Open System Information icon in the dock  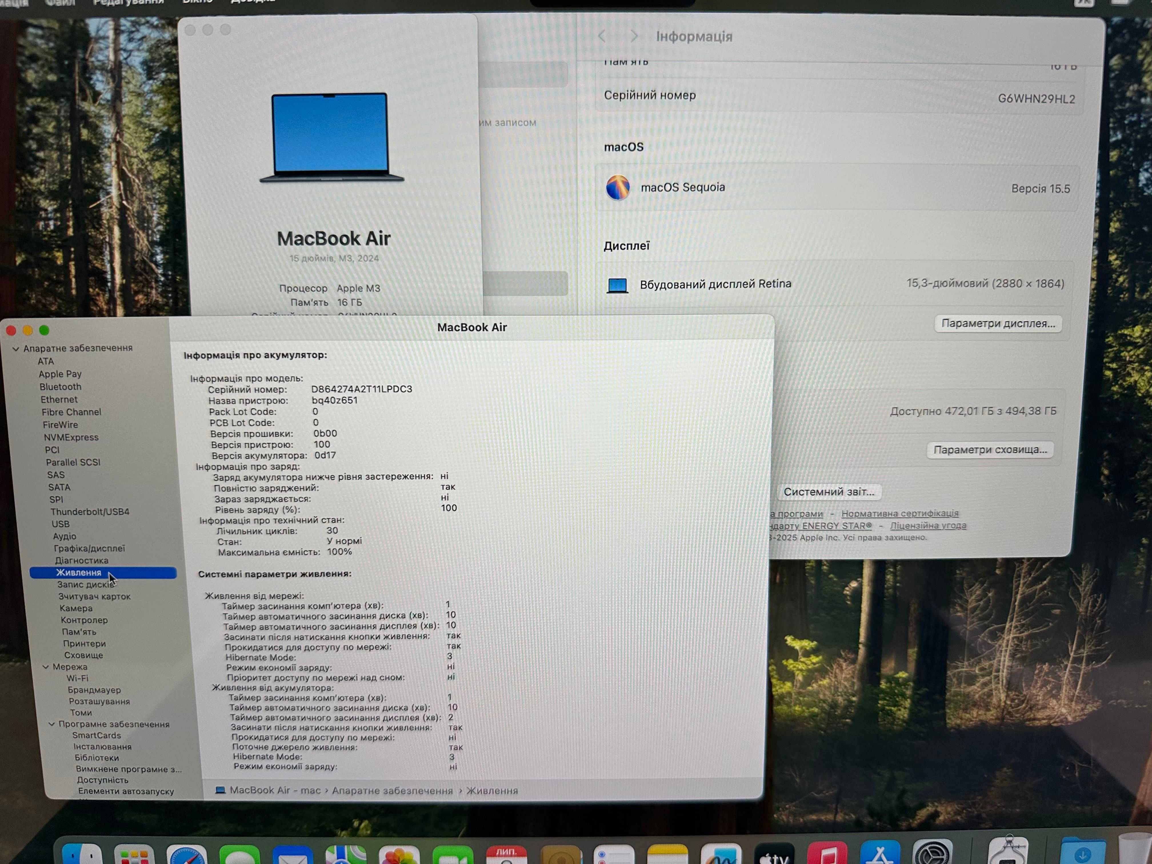[1008, 850]
